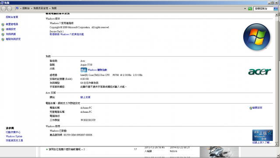Open 效能資訊及工具 link
280x158 pixels.
(x=14, y=140)
